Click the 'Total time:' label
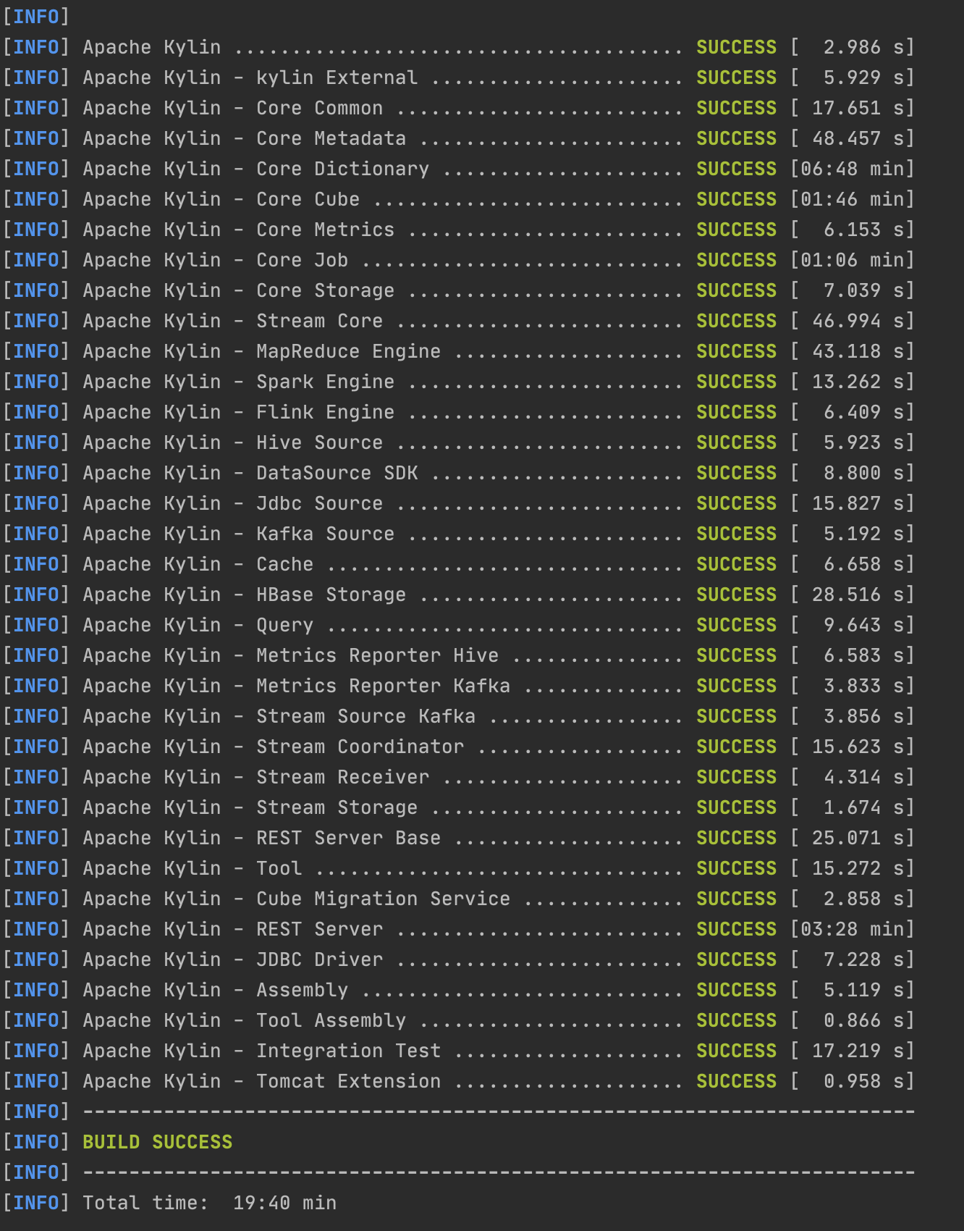The image size is (964, 1231). click(x=145, y=1203)
